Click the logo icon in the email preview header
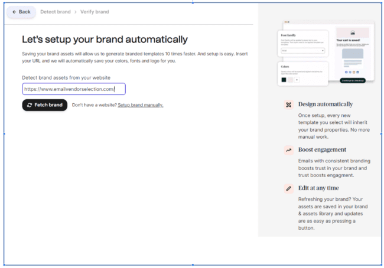The width and height of the screenshot is (384, 268). coord(352,32)
